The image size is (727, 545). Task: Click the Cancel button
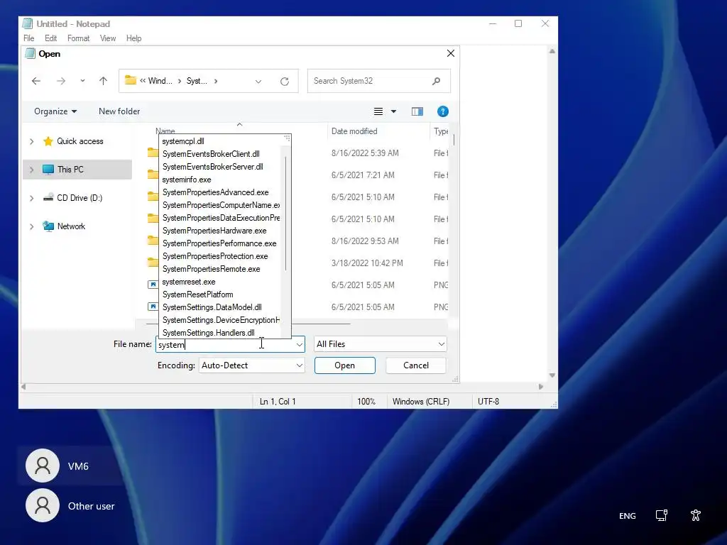coord(416,365)
